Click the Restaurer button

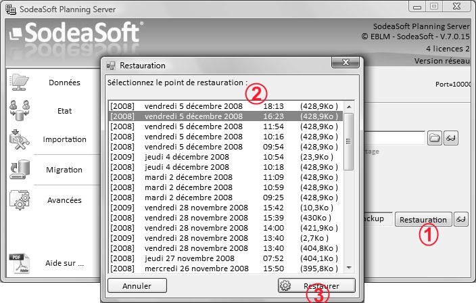(x=316, y=285)
